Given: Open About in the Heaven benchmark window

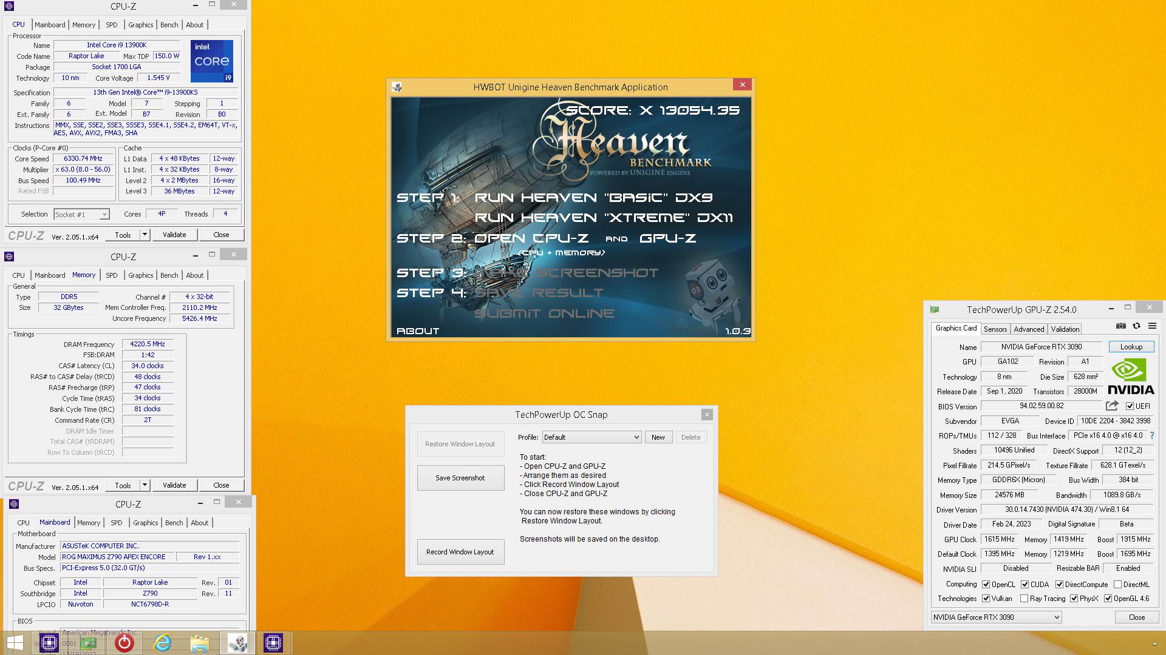Looking at the screenshot, I should pos(418,331).
